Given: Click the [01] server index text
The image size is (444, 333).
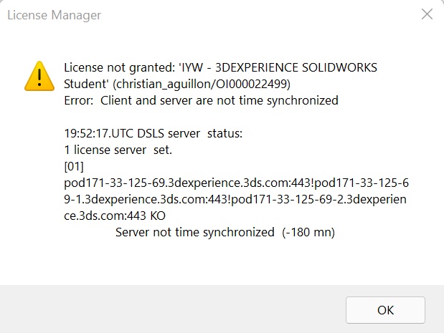Looking at the screenshot, I should [74, 167].
